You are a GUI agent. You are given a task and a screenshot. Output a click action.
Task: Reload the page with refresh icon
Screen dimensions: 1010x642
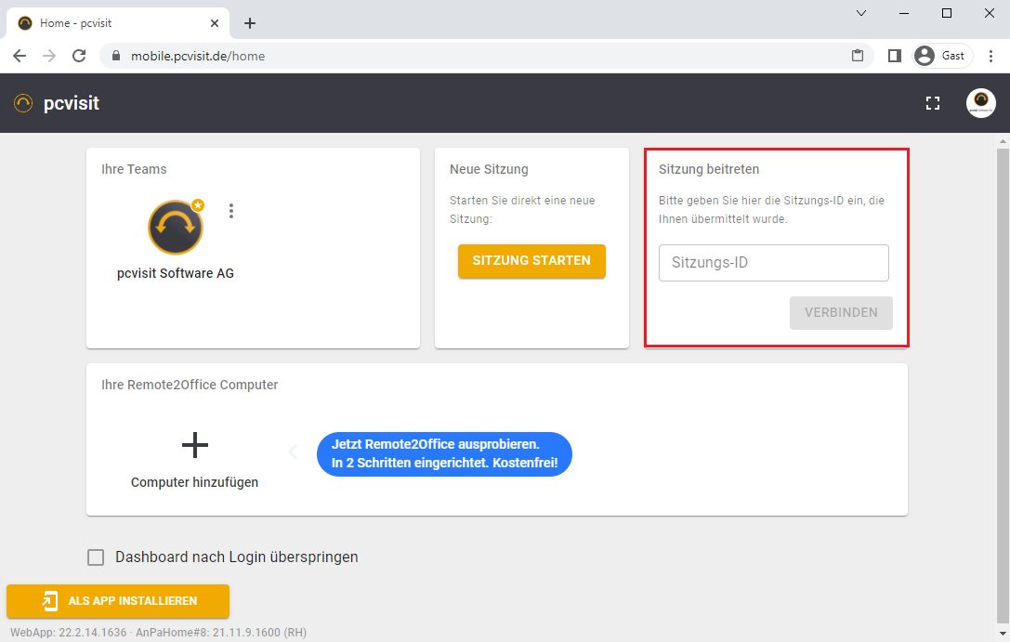tap(79, 56)
